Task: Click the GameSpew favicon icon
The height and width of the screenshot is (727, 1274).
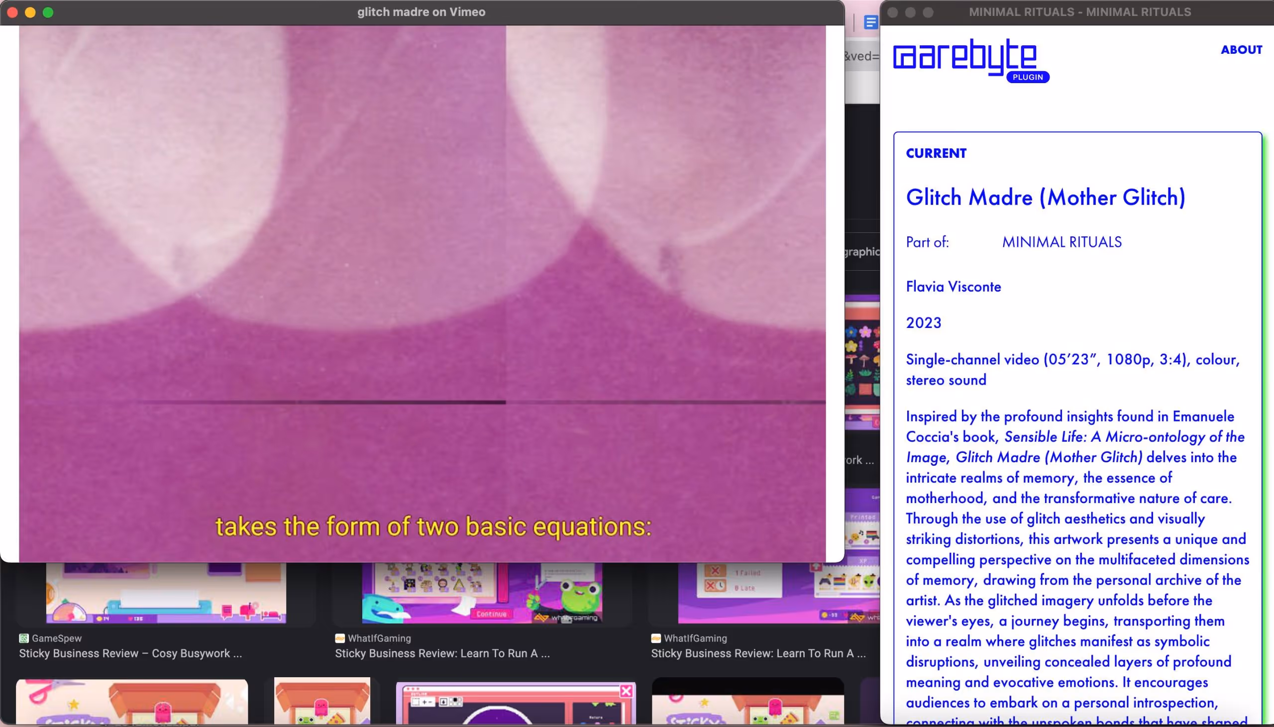Action: [23, 638]
